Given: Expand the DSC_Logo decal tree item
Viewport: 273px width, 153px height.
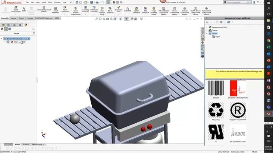Looking at the screenshot, I should point(5,42).
